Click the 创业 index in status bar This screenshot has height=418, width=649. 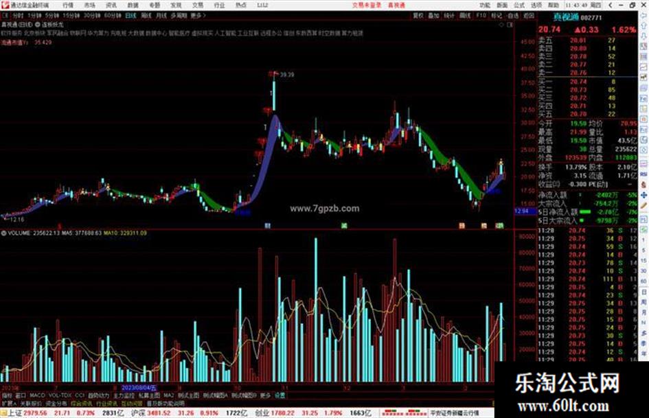pos(262,413)
